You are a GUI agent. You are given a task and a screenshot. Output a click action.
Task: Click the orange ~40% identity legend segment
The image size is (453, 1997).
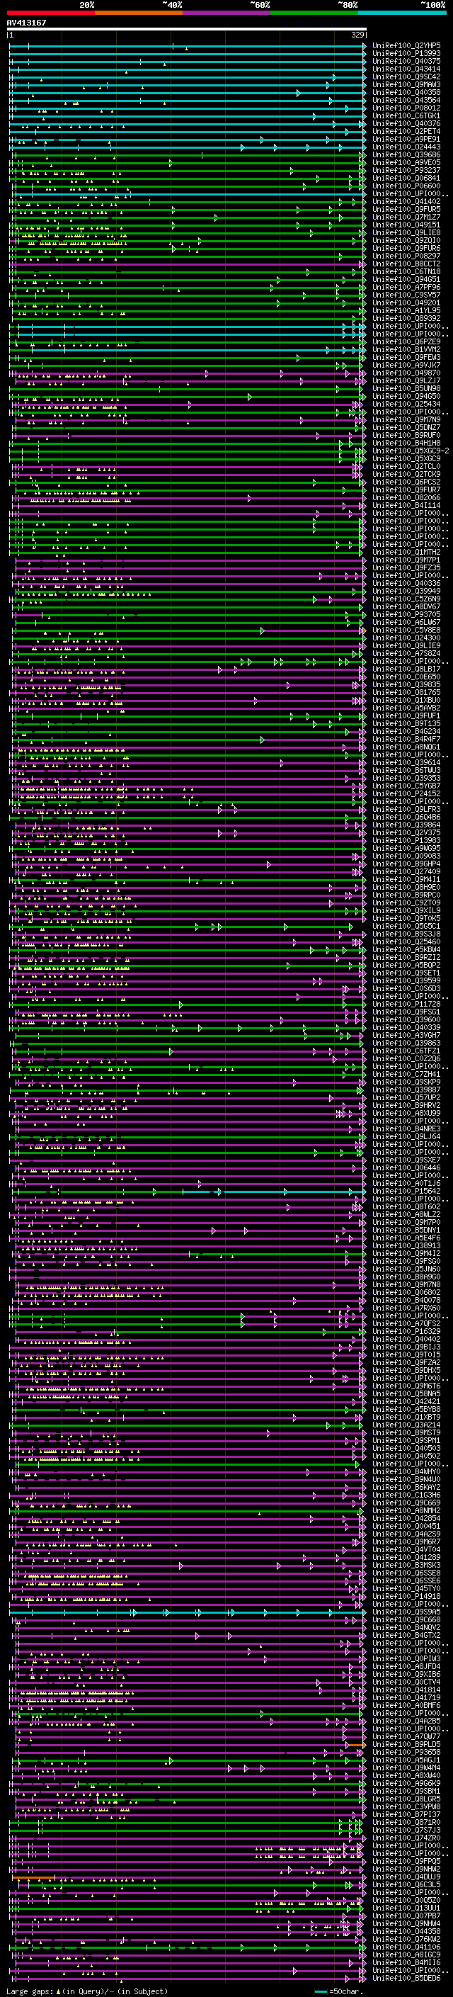tap(139, 11)
